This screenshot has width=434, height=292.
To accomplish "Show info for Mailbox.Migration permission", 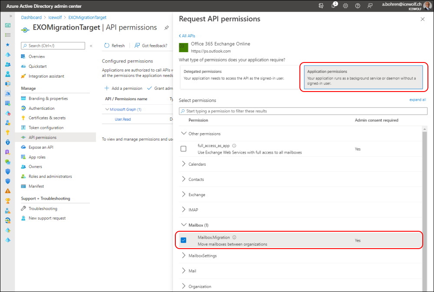I will (x=234, y=237).
